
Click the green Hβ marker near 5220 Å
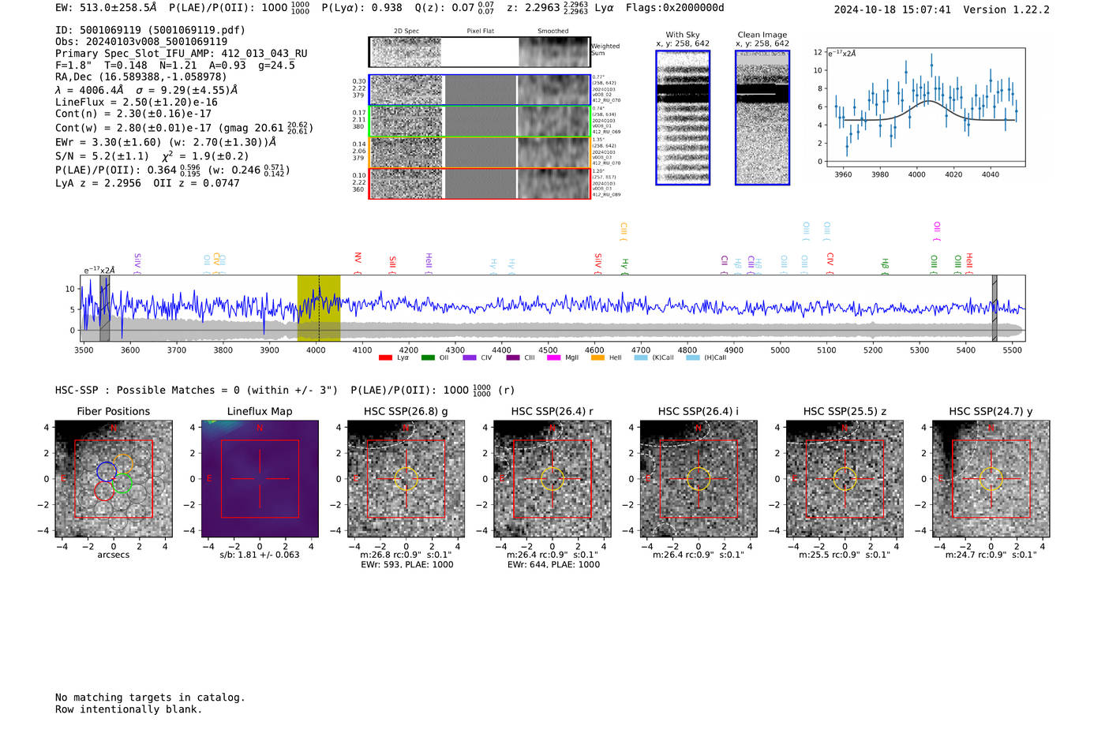[x=886, y=266]
